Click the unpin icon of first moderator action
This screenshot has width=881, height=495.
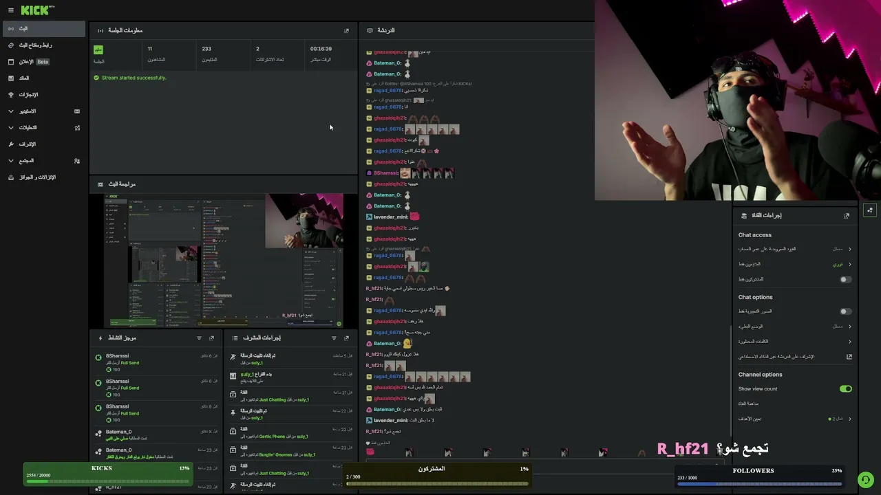pos(233,357)
